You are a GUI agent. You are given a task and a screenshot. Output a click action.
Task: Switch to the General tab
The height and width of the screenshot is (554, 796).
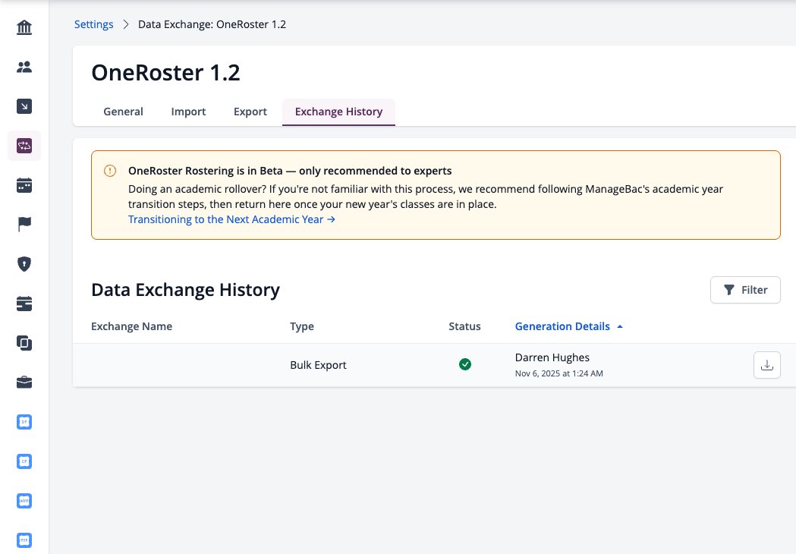click(124, 112)
